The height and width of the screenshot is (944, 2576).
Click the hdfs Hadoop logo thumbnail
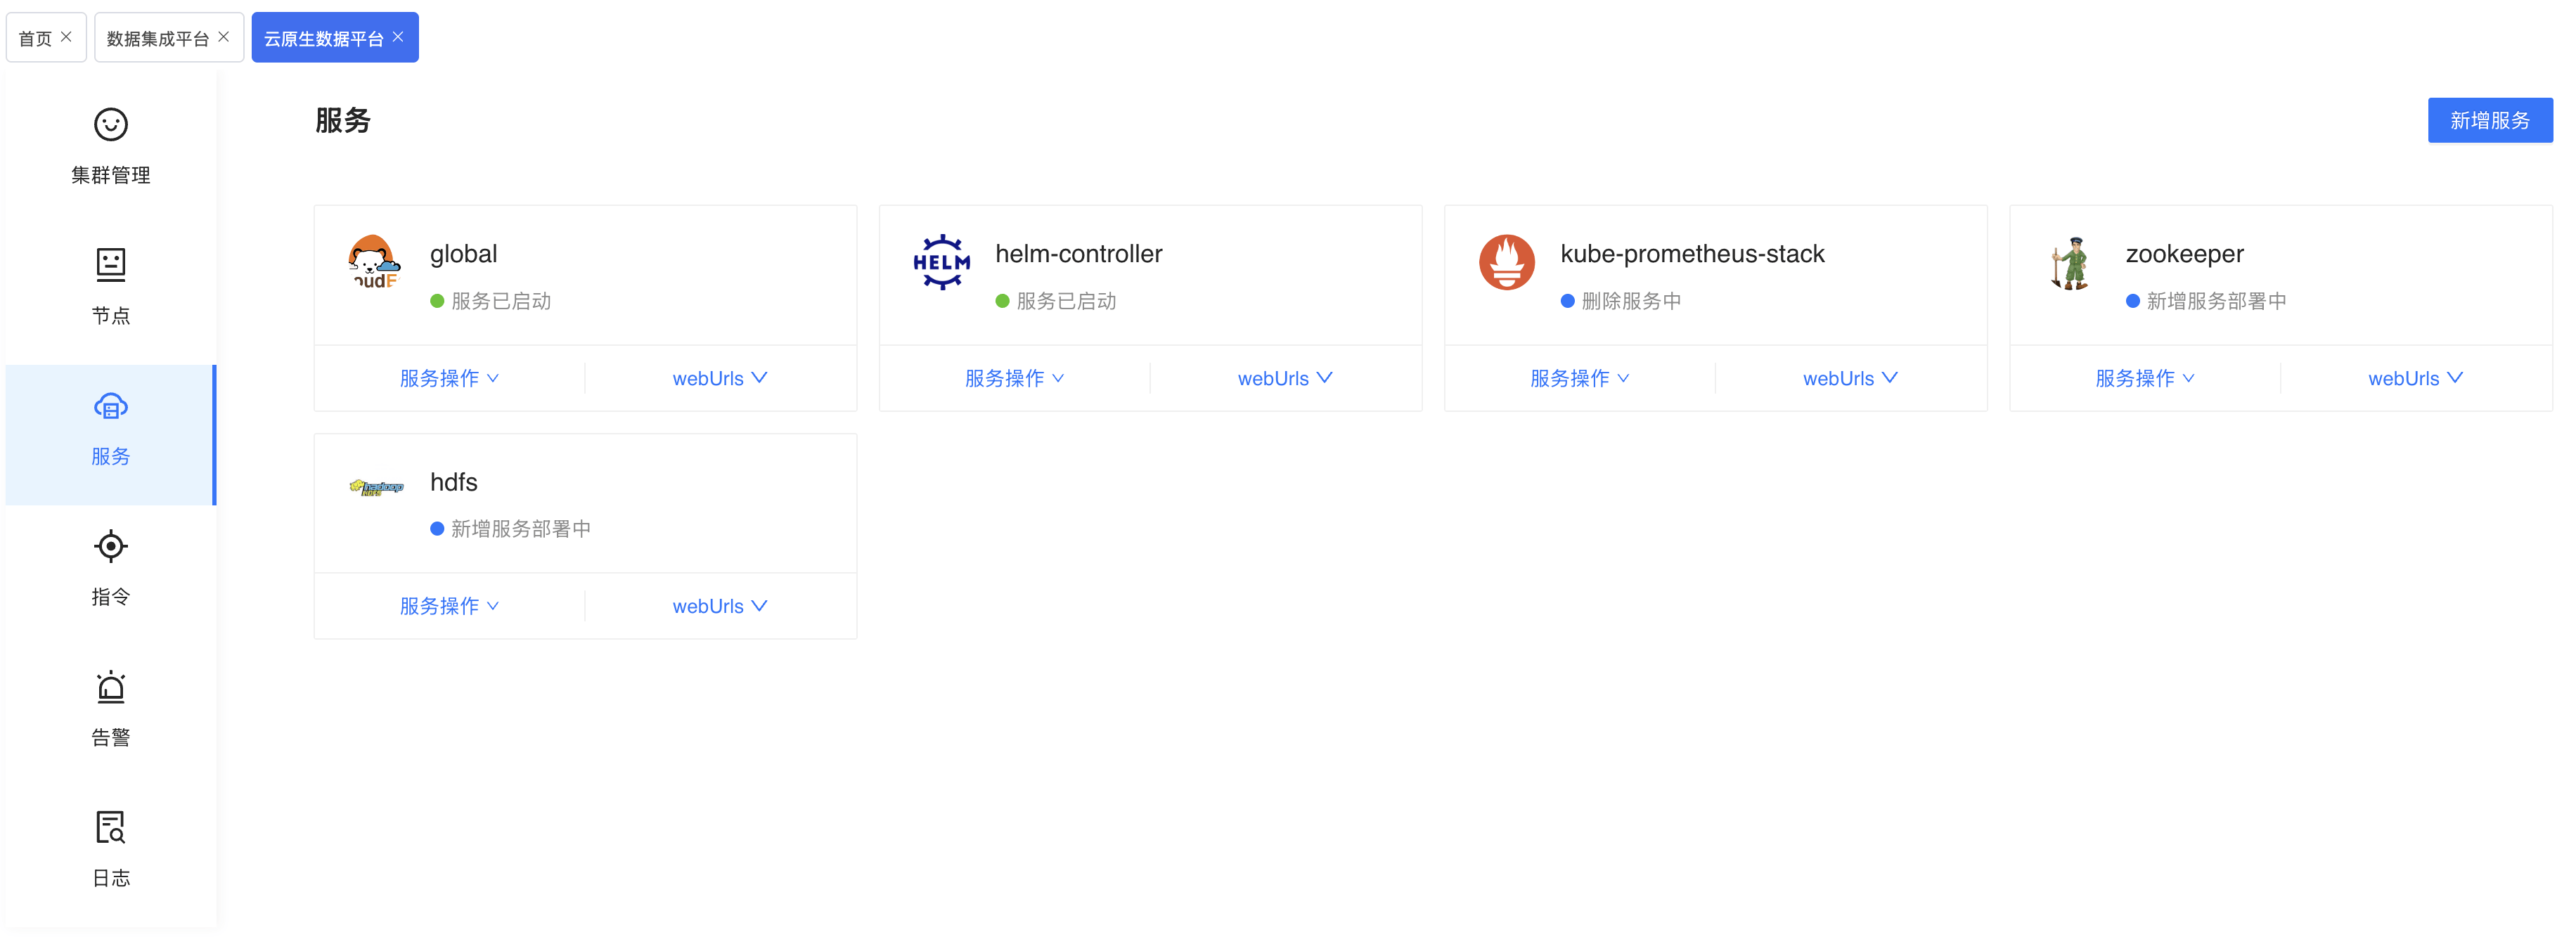point(376,488)
